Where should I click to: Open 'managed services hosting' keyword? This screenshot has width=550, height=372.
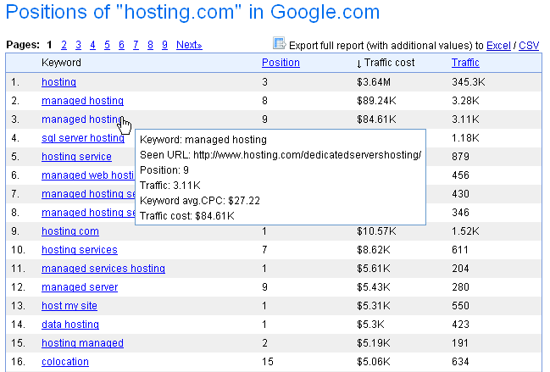point(103,269)
